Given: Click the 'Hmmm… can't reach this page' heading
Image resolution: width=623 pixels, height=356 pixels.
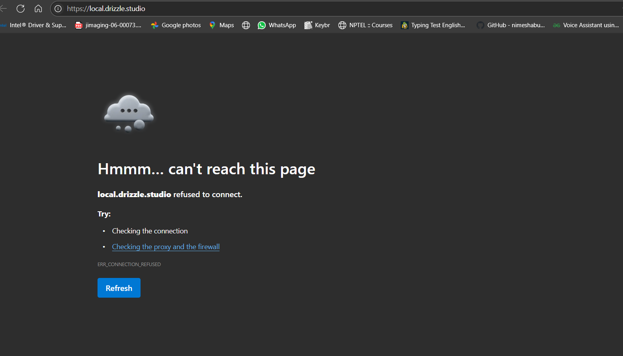Looking at the screenshot, I should (206, 169).
